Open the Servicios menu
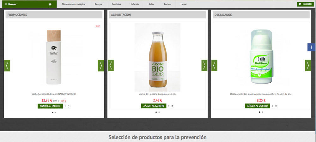 (116, 4)
